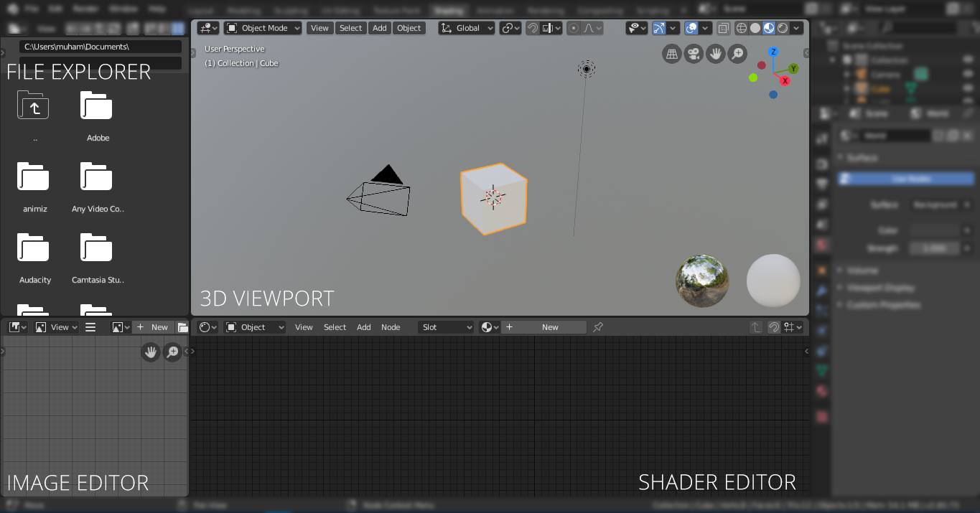Open the View menu in 3D Viewport header
The width and height of the screenshot is (980, 513).
[319, 28]
